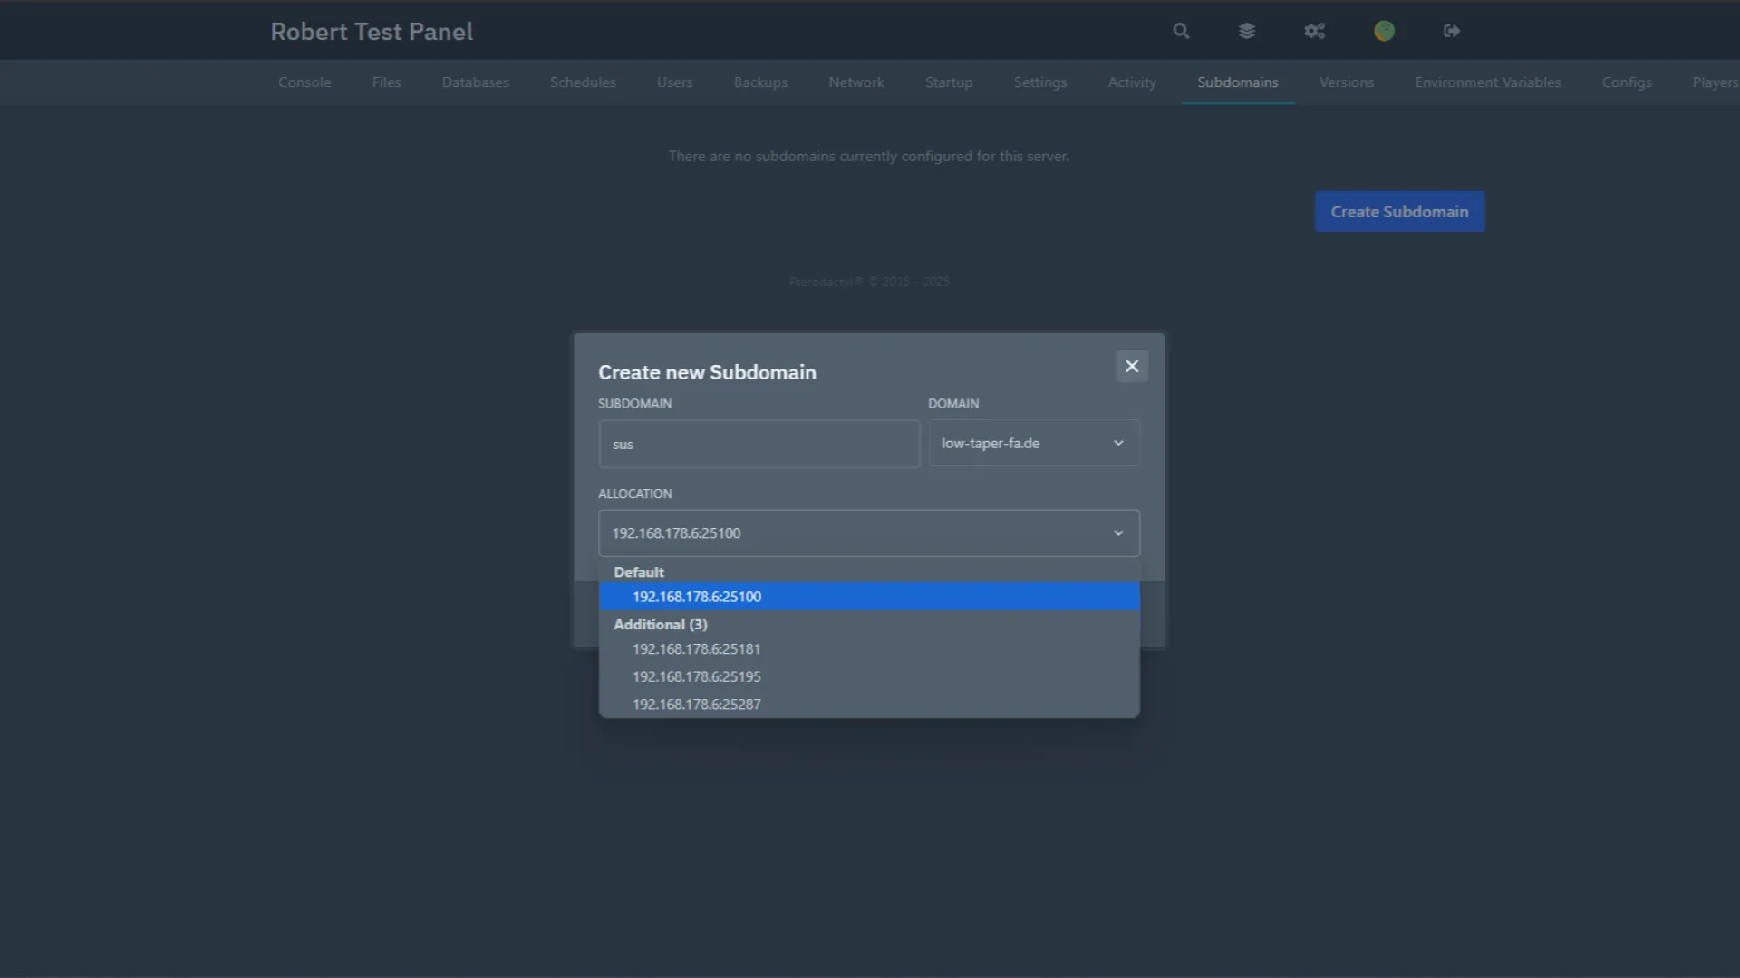Screen dimensions: 1740x978
Task: Choose allocation 192.168.178.6:25195
Action: coord(696,676)
